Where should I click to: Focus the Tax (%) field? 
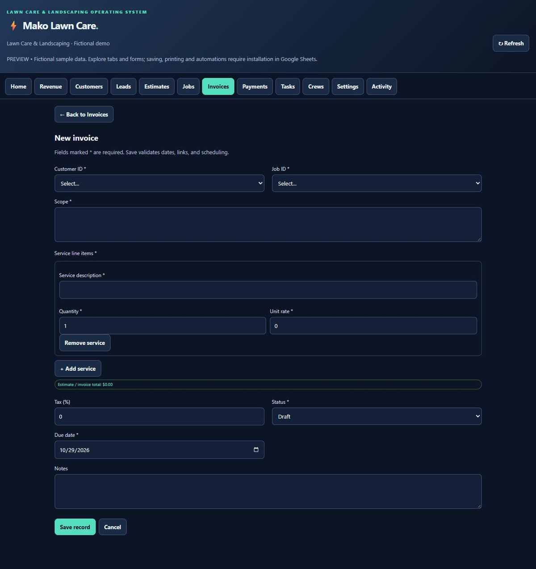click(159, 417)
